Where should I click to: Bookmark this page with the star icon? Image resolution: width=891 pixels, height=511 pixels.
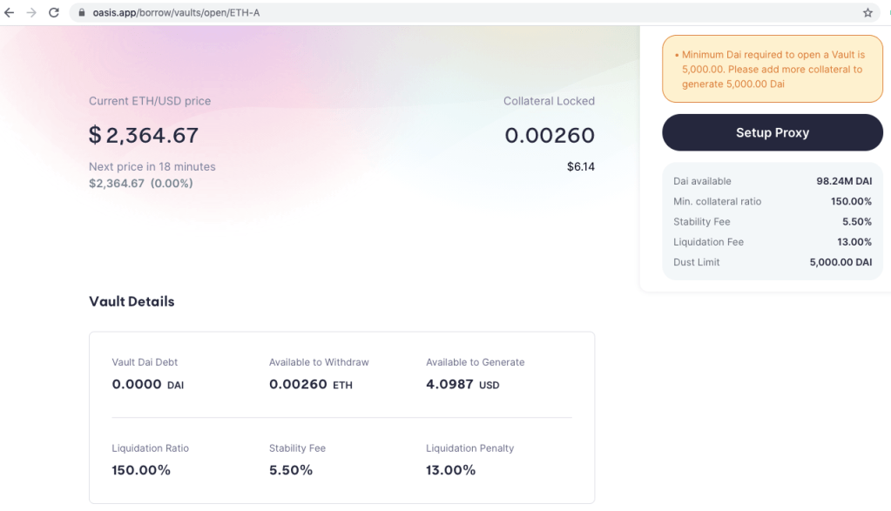pyautogui.click(x=867, y=13)
